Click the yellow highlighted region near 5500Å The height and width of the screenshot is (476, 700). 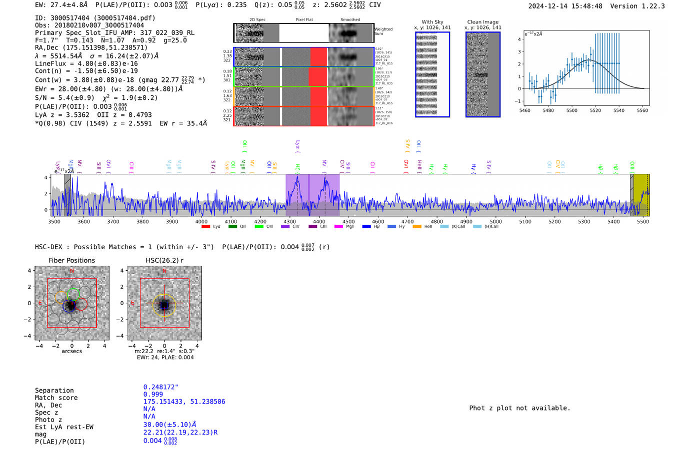tap(641, 195)
